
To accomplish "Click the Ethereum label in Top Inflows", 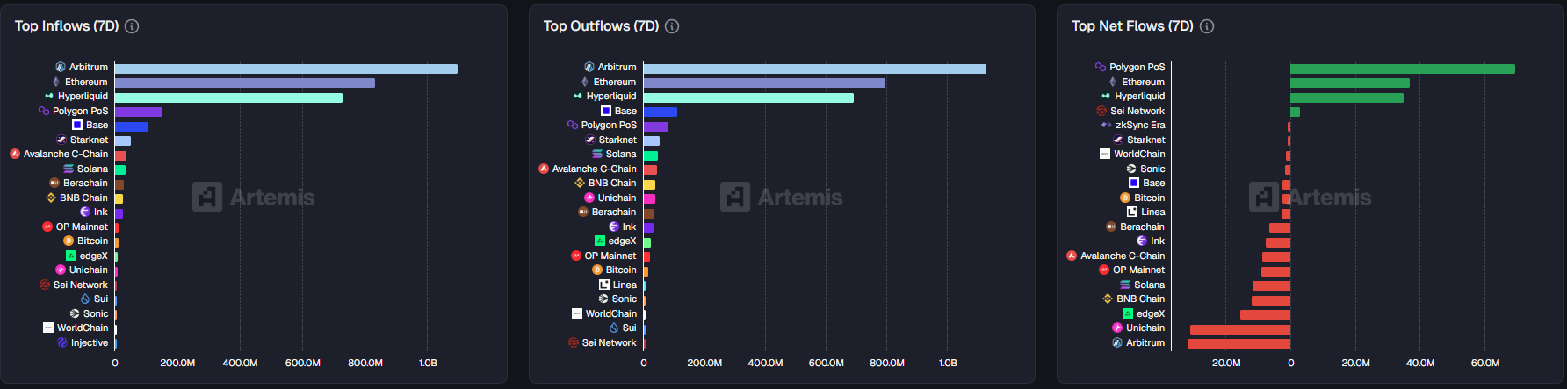I will point(86,82).
